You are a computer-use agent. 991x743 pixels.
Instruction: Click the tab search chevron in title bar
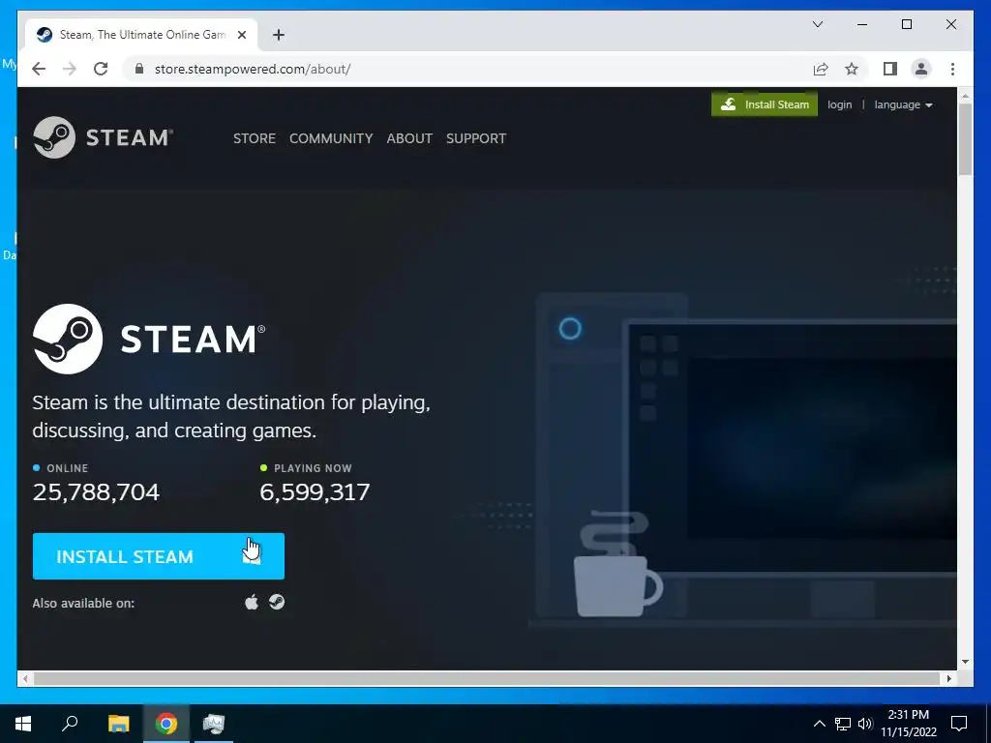[x=817, y=24]
